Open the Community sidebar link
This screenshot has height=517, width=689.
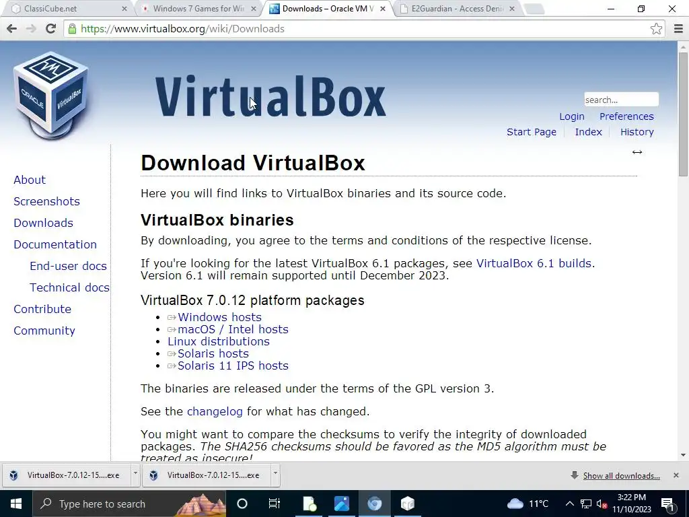pos(44,331)
